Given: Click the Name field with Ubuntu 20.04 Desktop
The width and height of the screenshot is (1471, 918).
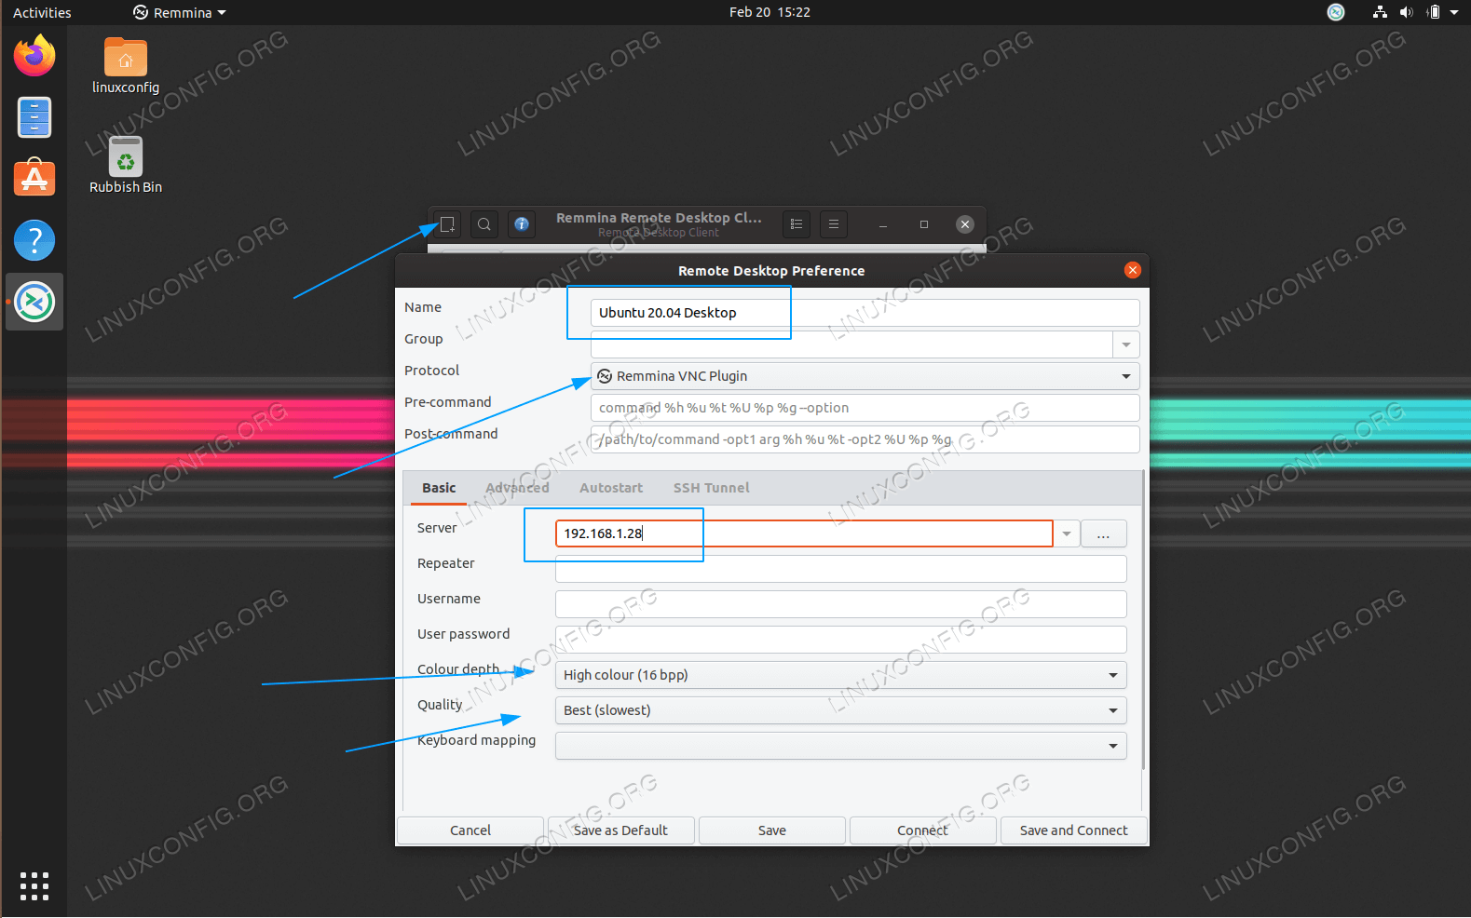Looking at the screenshot, I should [x=865, y=313].
